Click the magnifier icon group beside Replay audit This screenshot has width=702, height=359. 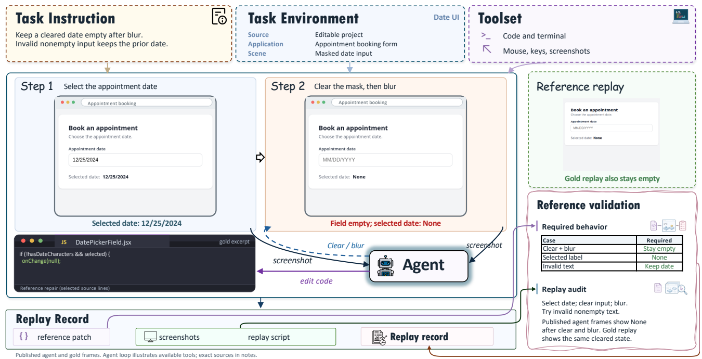point(670,288)
